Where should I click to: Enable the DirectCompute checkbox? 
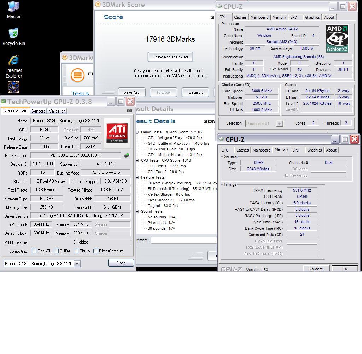[x=95, y=251]
